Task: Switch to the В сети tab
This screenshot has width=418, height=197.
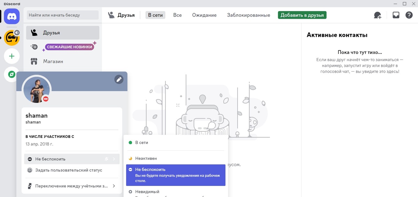Action: point(155,15)
